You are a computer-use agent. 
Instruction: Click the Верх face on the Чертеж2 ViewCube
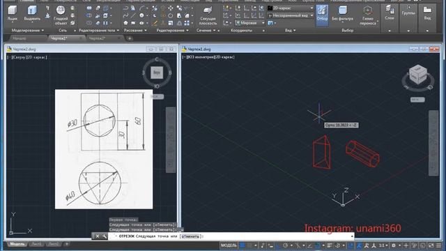(x=157, y=73)
